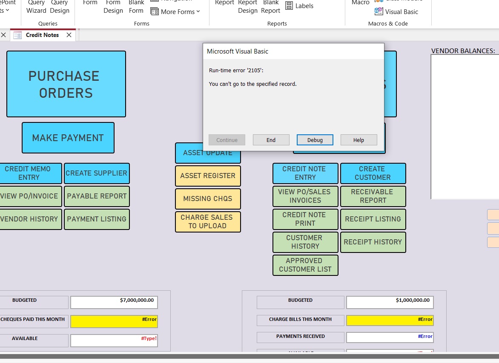Click the MAKE PAYMENT button
The image size is (499, 363).
[x=68, y=138]
